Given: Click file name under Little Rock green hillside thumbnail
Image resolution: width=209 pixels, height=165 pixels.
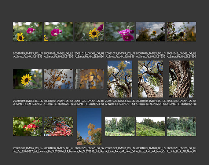Looking at the screenshot, I should tap(150, 150).
